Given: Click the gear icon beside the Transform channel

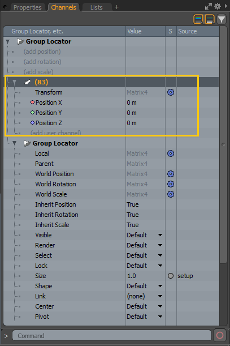Looking at the screenshot, I should click(171, 92).
